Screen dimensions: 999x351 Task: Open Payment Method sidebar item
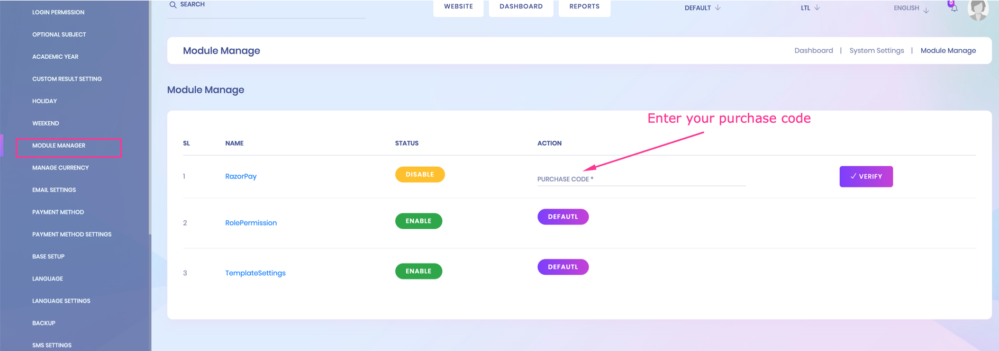(x=58, y=212)
